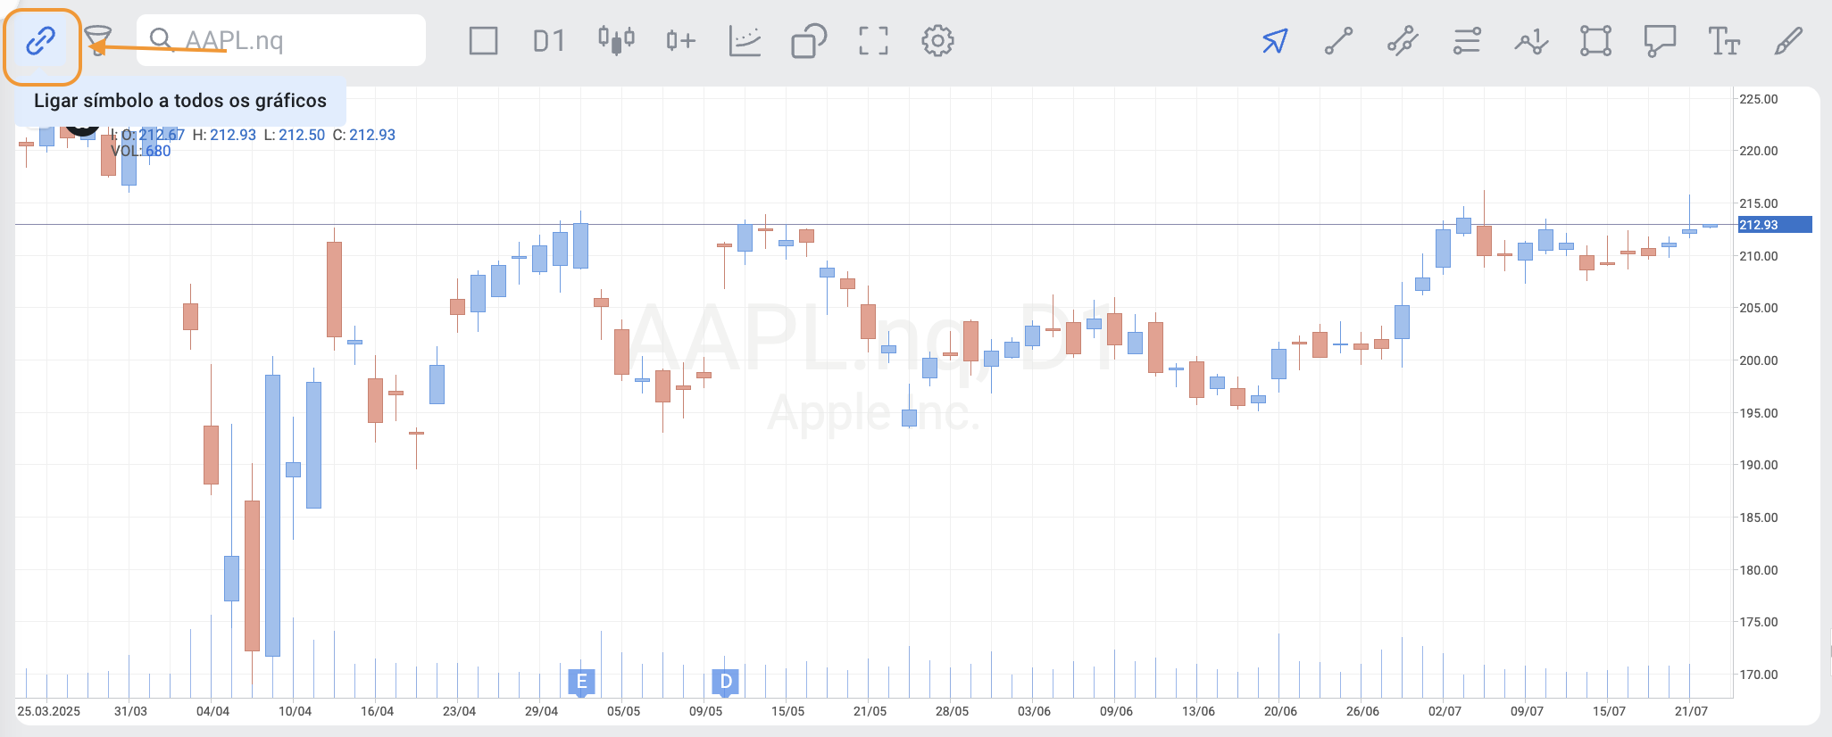The height and width of the screenshot is (737, 1832).
Task: Open the D1 timeframe selector
Action: point(549,40)
